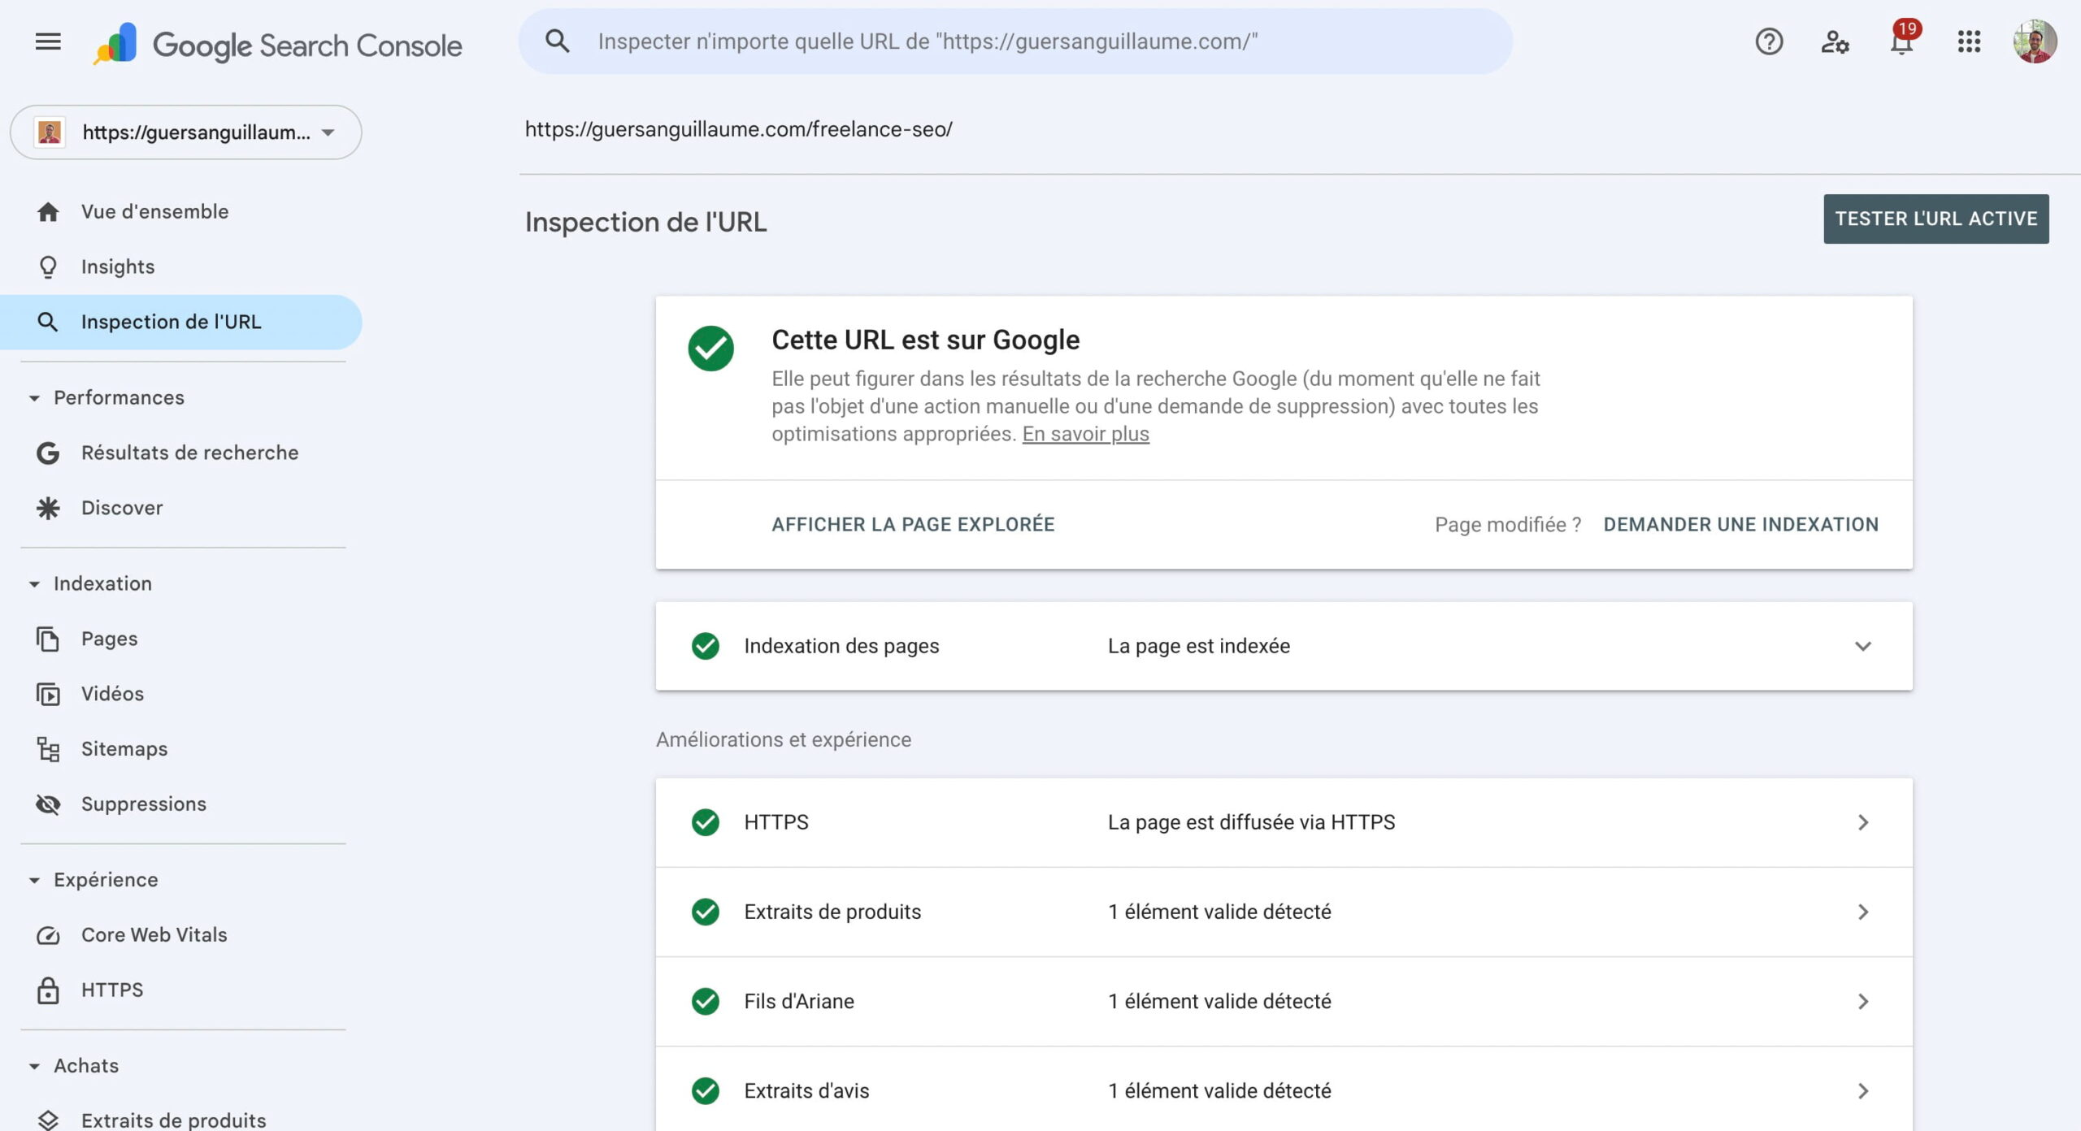Click the URL inspection search field

point(1016,41)
